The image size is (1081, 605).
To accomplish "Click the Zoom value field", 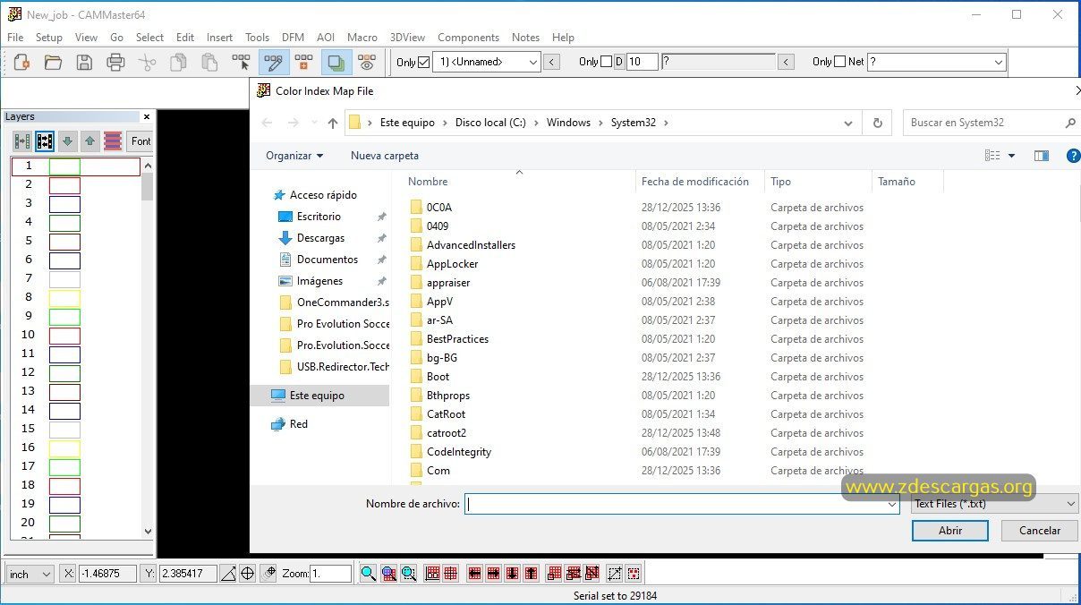I will (330, 575).
